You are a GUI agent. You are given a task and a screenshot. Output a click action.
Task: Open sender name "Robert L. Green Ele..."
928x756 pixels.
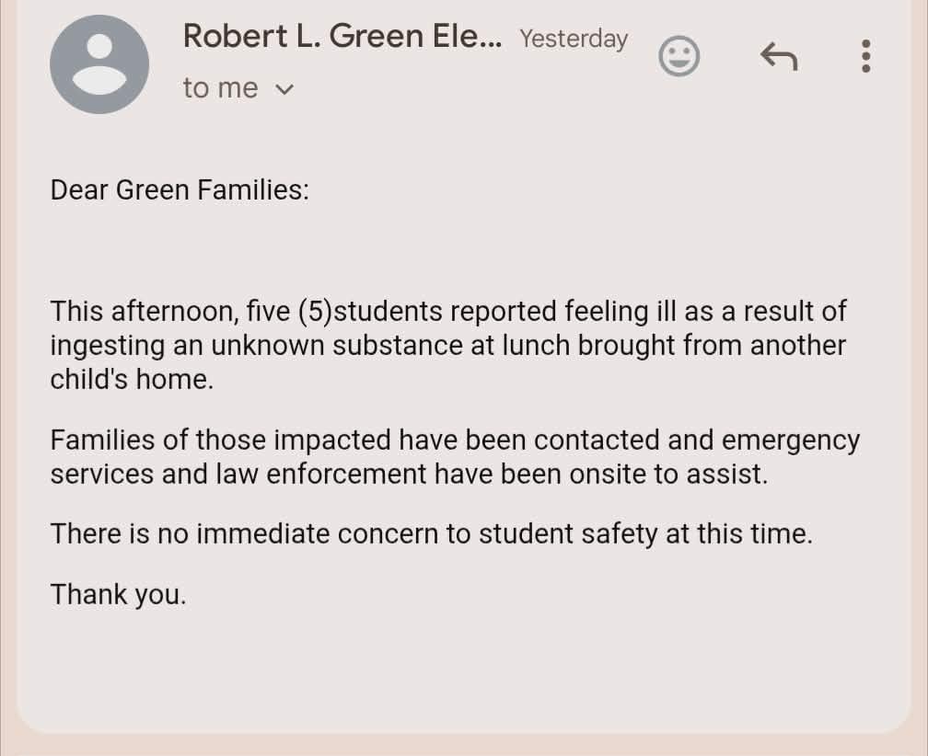[x=342, y=36]
